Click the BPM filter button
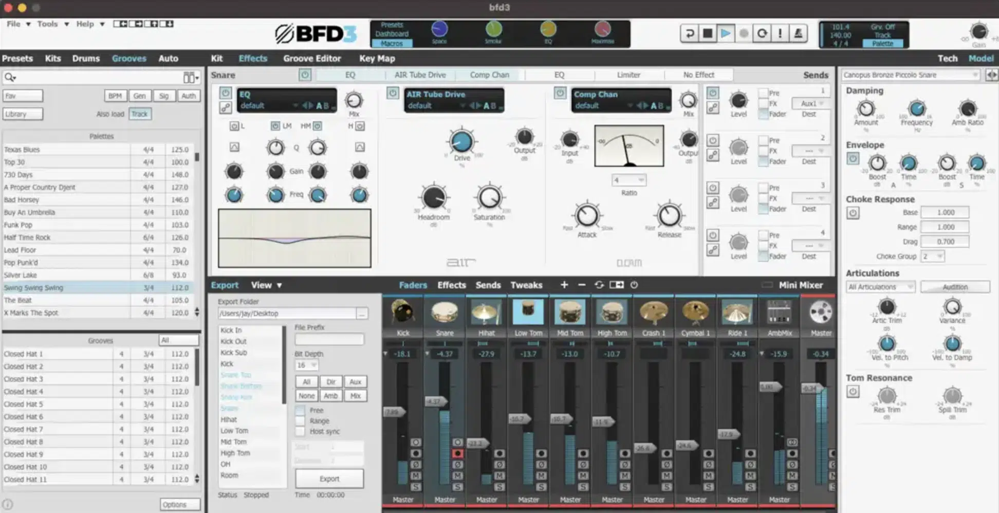Image resolution: width=999 pixels, height=513 pixels. tap(115, 96)
